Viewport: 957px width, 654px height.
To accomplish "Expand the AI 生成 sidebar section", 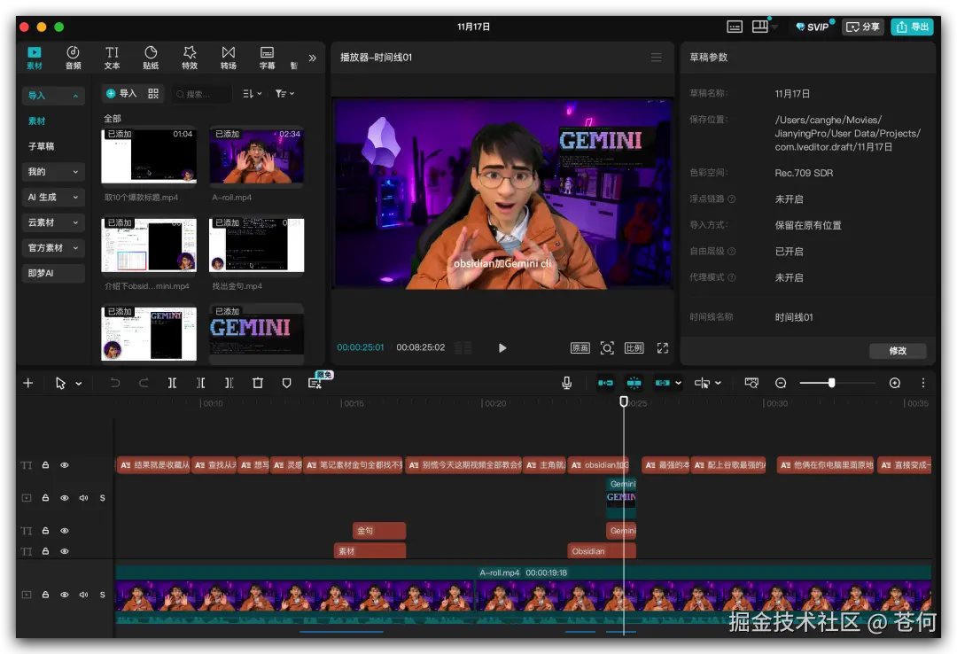I will (x=53, y=198).
